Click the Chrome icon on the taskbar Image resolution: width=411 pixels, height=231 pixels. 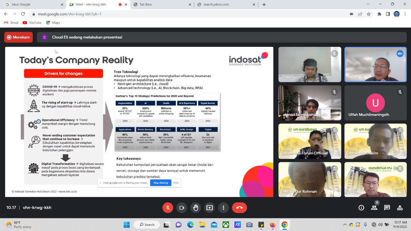[x=284, y=225]
